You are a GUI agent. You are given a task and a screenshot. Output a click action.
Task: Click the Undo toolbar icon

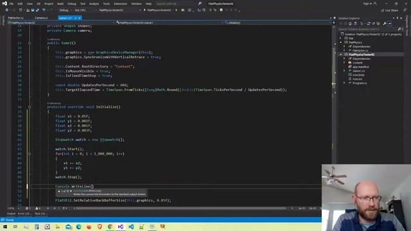tap(44, 10)
